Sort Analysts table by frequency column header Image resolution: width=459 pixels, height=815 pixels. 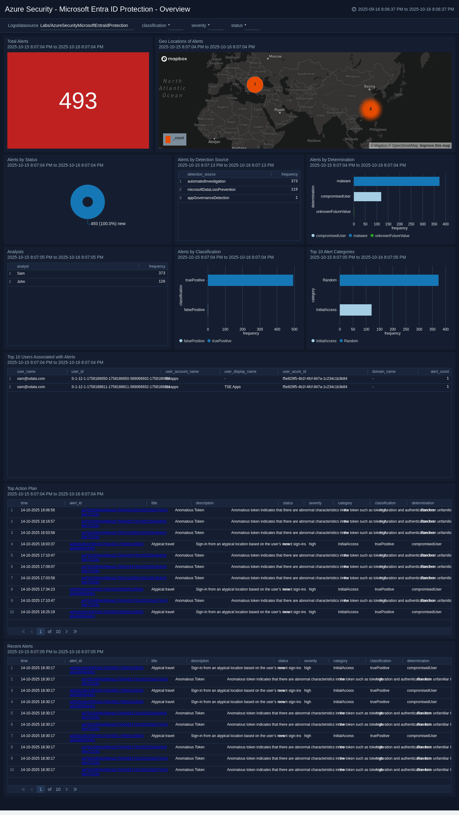157,266
